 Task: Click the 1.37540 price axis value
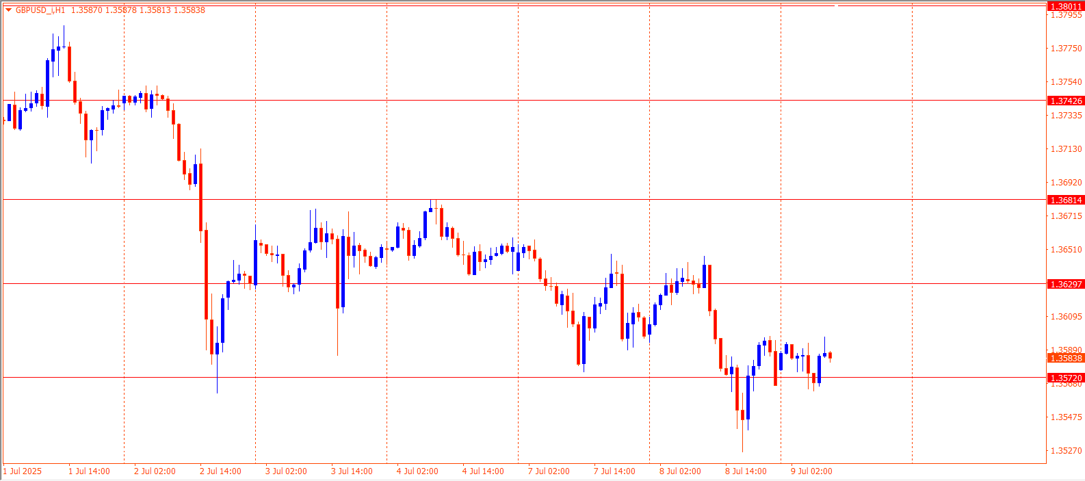(1067, 82)
